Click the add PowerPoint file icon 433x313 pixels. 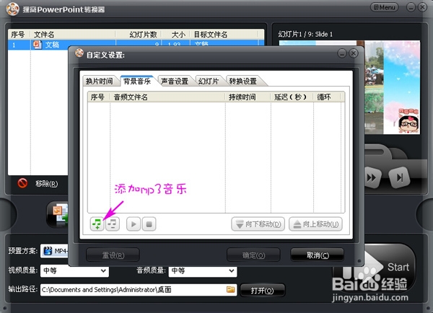click(x=58, y=214)
